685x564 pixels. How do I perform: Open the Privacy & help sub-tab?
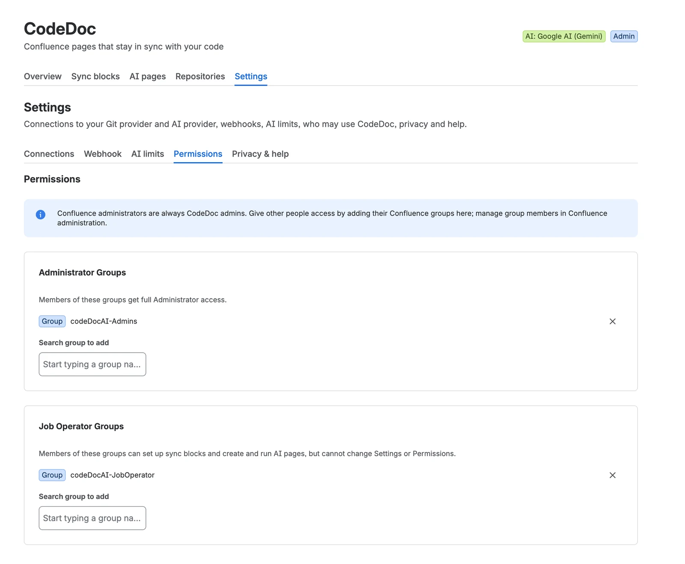(x=260, y=154)
